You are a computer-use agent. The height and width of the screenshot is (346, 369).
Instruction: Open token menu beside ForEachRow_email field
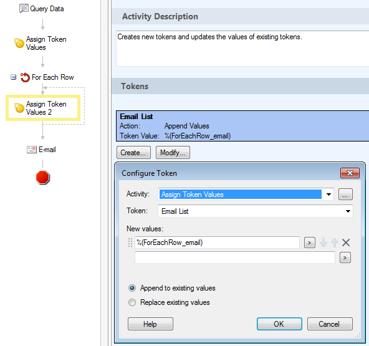pyautogui.click(x=309, y=243)
